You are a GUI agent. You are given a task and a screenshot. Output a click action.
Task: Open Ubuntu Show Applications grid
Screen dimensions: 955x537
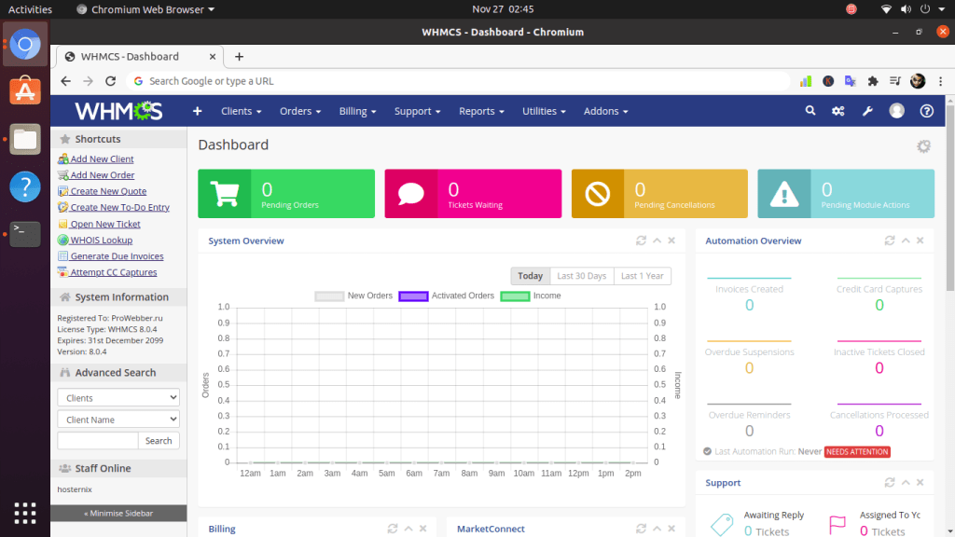point(25,514)
